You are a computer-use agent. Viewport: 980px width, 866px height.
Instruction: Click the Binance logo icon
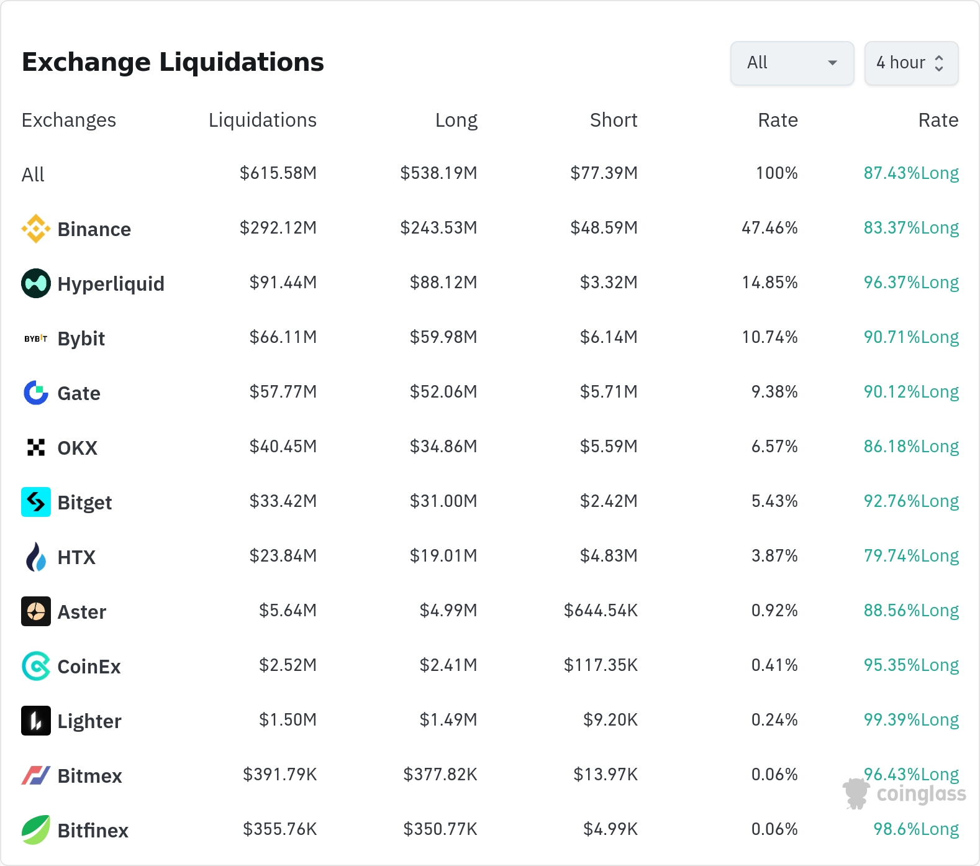tap(36, 229)
